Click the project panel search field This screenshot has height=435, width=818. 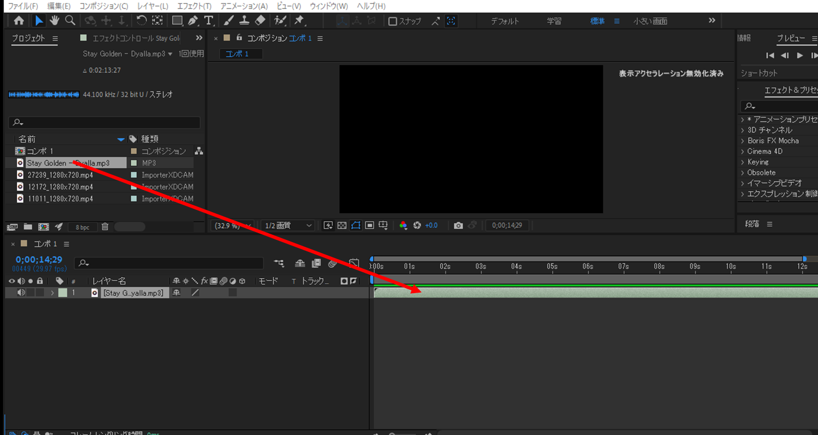(x=105, y=123)
